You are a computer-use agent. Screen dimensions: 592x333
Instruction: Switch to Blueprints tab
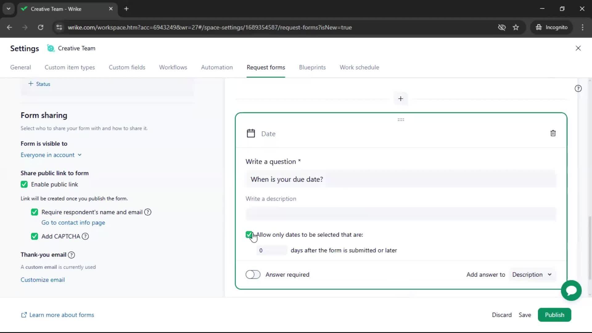[x=312, y=67]
